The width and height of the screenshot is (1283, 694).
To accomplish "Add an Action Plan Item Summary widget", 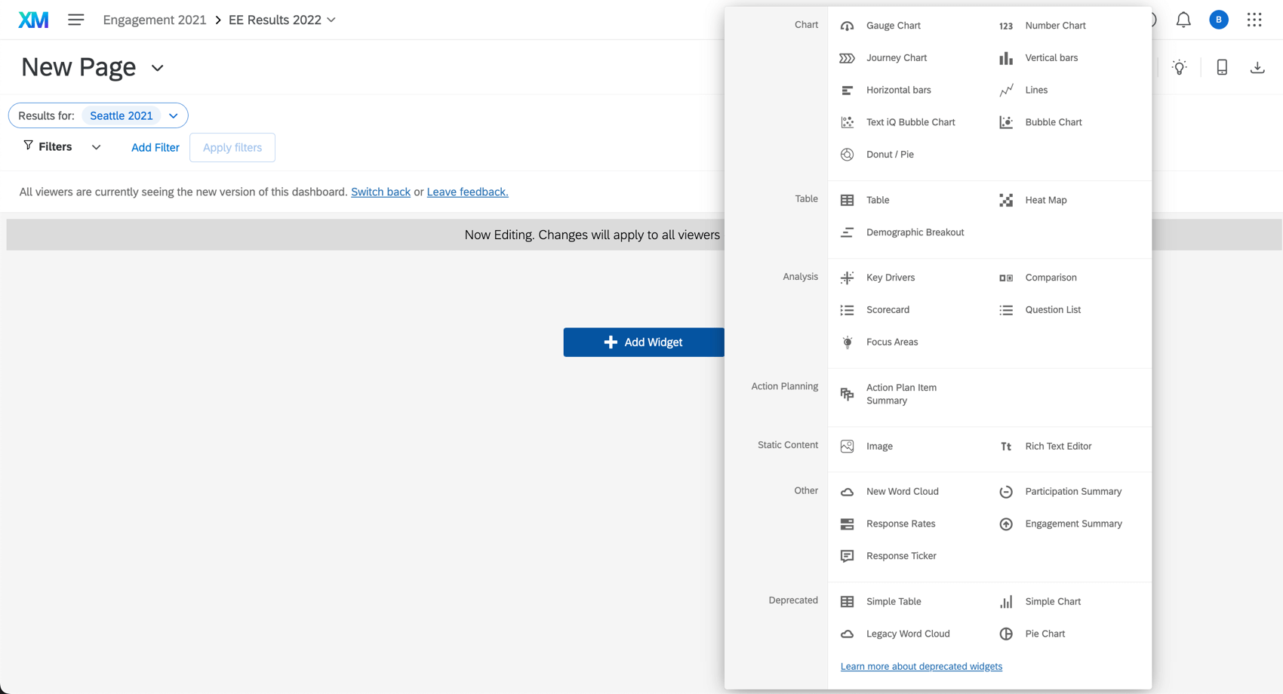I will point(901,393).
